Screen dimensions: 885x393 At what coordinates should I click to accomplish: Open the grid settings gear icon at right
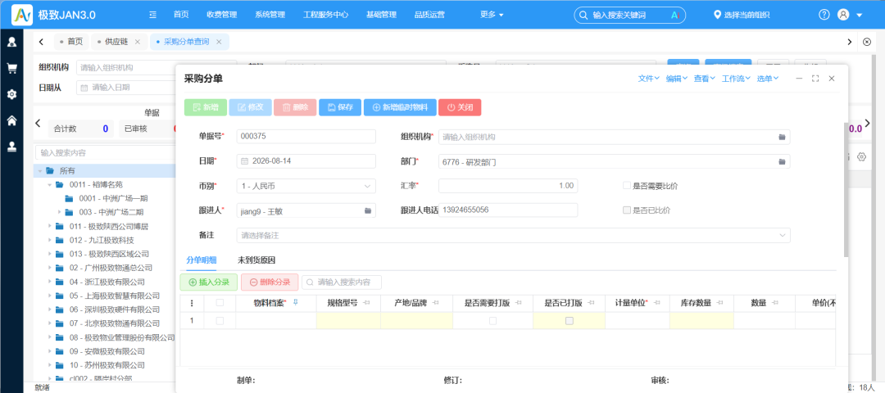point(861,156)
